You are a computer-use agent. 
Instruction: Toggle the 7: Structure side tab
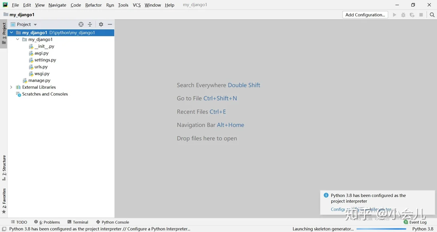point(4,168)
